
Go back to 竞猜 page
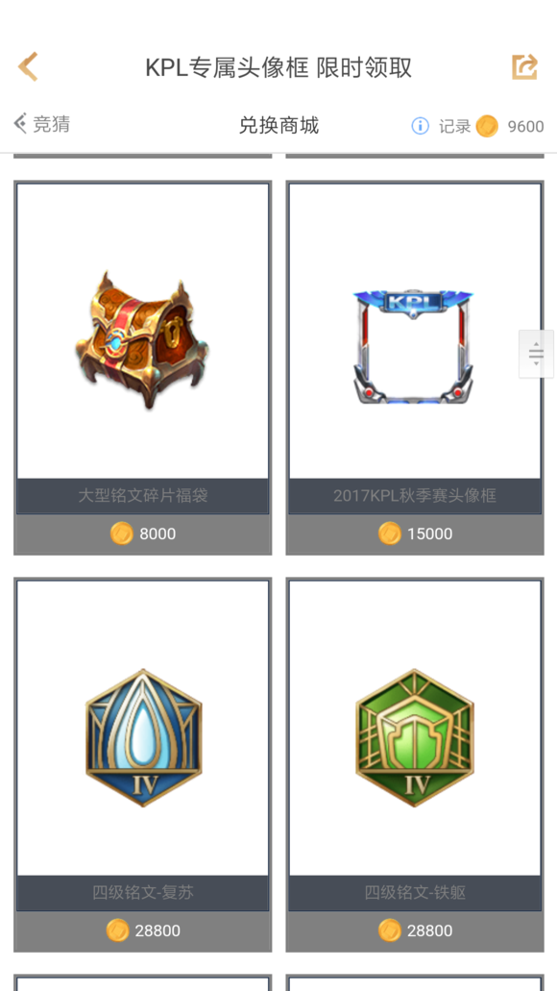(41, 124)
